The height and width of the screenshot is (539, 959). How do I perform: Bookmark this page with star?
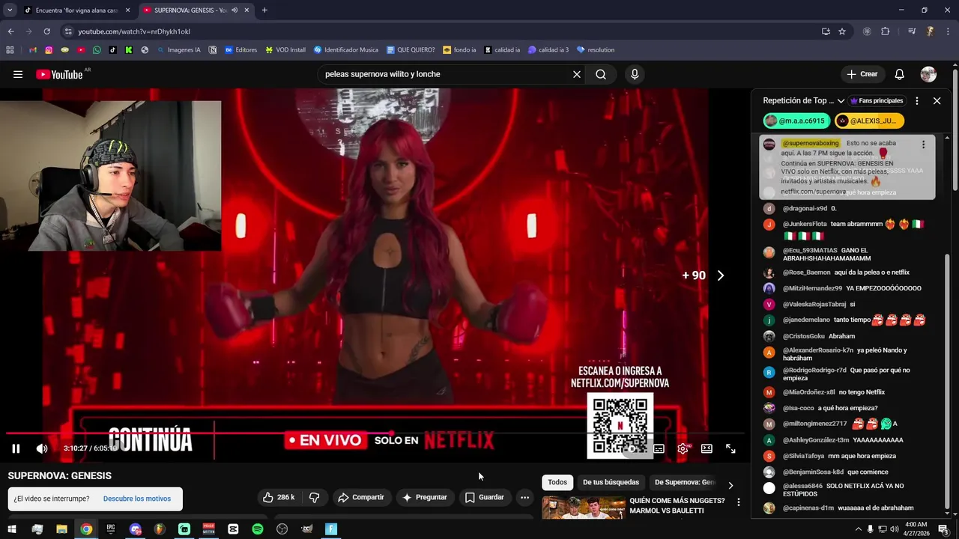[x=842, y=31]
